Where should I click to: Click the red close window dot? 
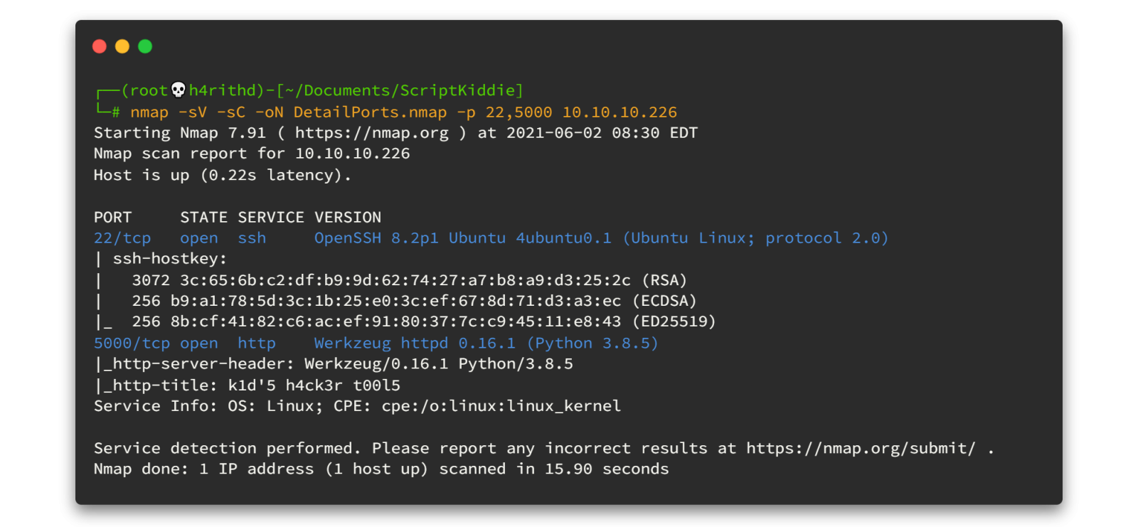pyautogui.click(x=100, y=46)
